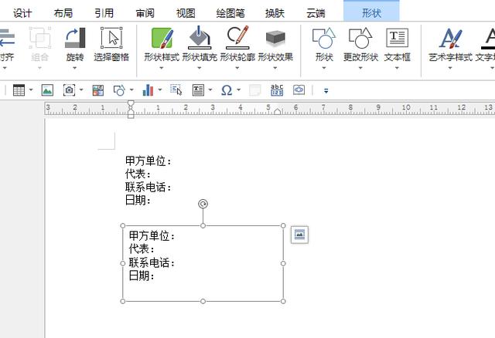Image resolution: width=495 pixels, height=338 pixels.
Task: Open the customize quick toolbar arrow
Action: coord(326,91)
